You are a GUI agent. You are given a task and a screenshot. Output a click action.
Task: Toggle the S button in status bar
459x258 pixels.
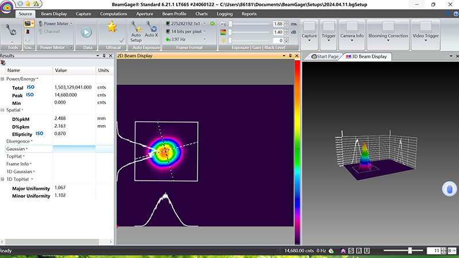tap(351, 251)
